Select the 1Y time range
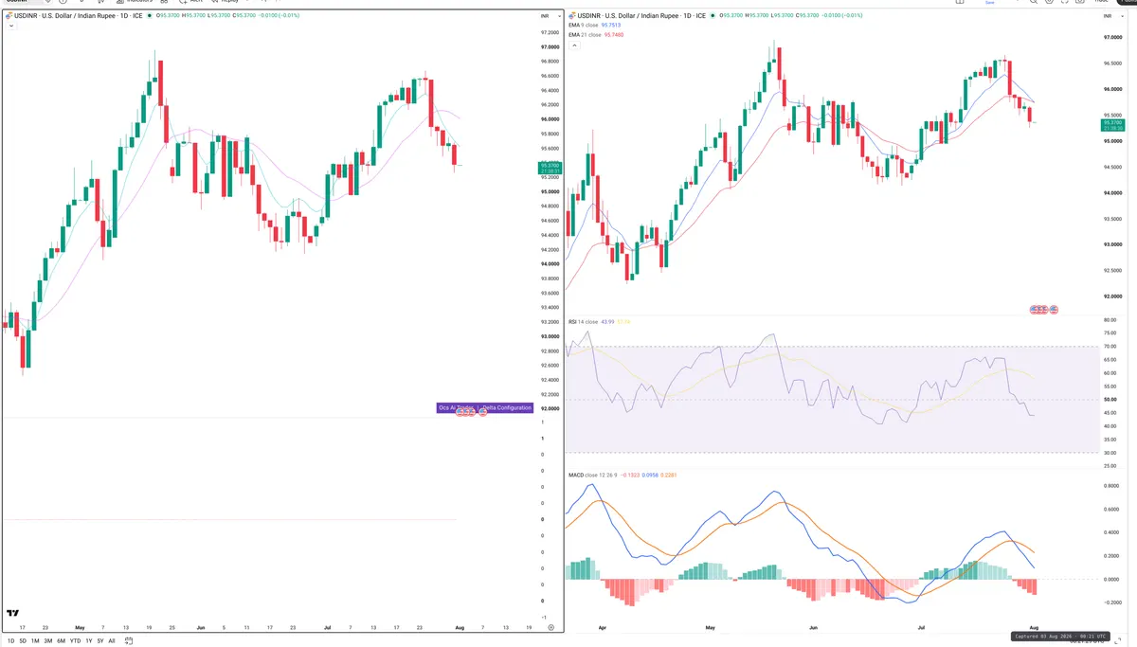 pyautogui.click(x=89, y=640)
